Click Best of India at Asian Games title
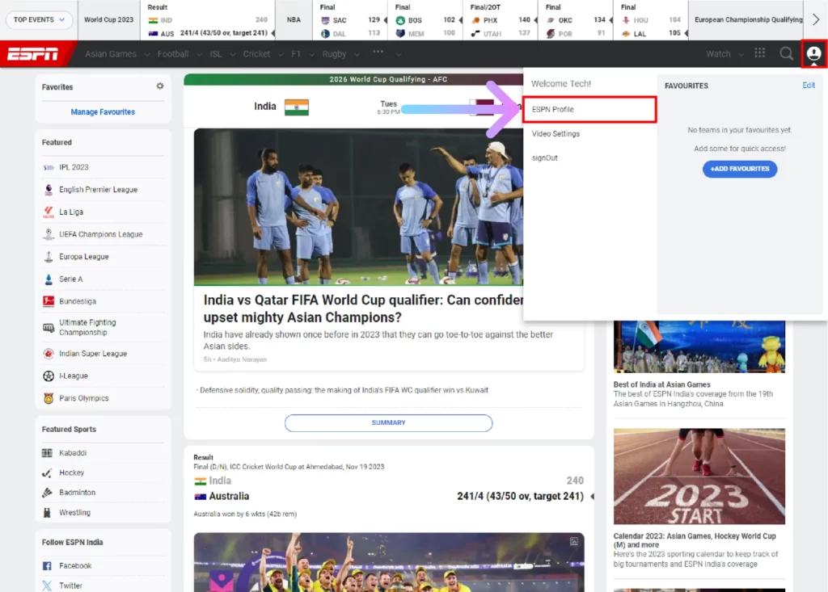 tap(661, 384)
